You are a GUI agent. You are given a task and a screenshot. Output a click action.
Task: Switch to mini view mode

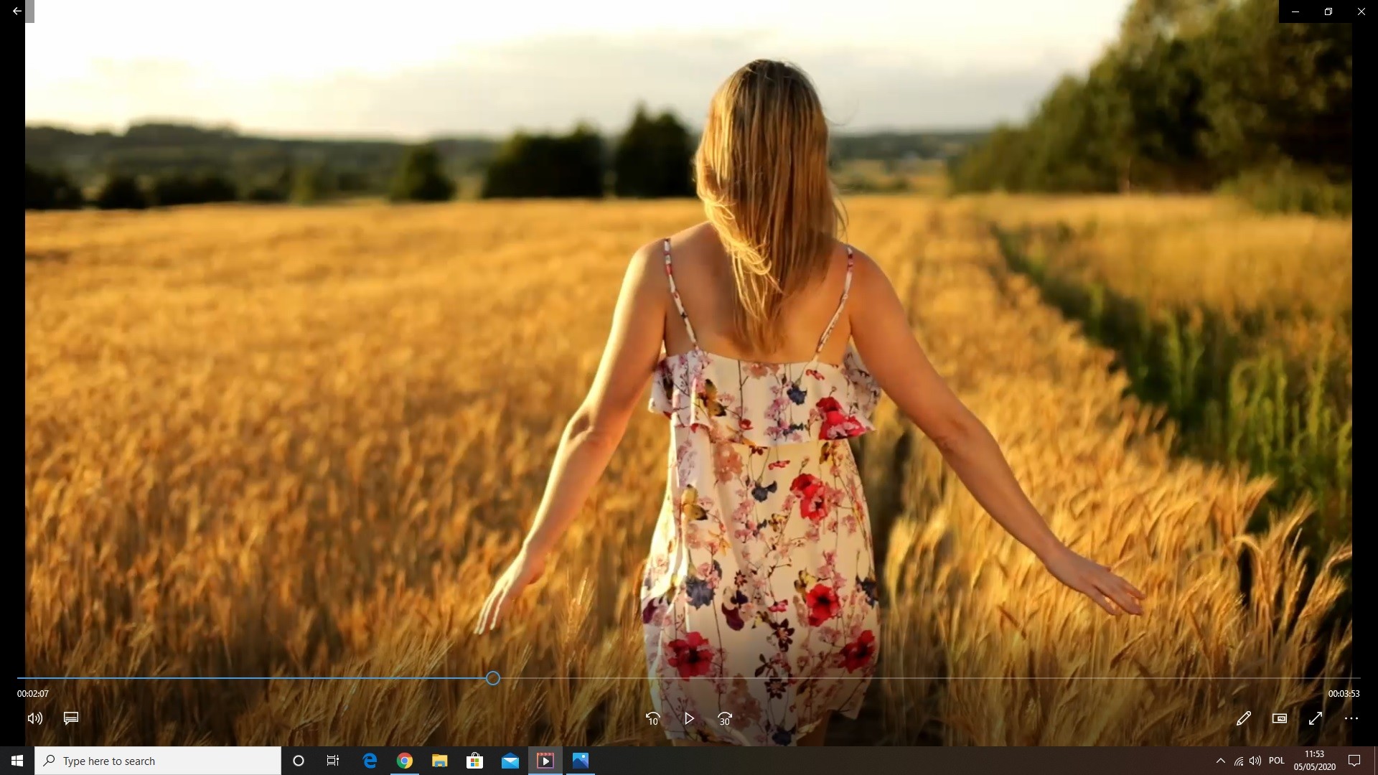pos(1280,718)
